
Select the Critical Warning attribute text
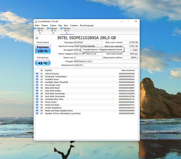point(52,74)
